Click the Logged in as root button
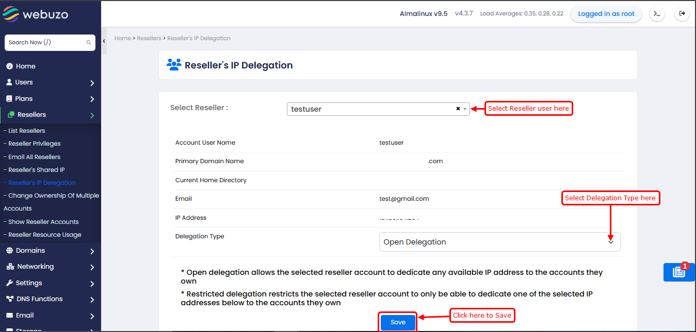Viewport: 696px width, 332px height. tap(606, 14)
